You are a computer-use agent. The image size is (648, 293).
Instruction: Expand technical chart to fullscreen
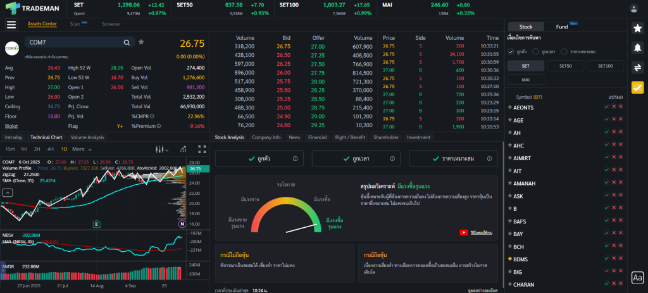[202, 149]
